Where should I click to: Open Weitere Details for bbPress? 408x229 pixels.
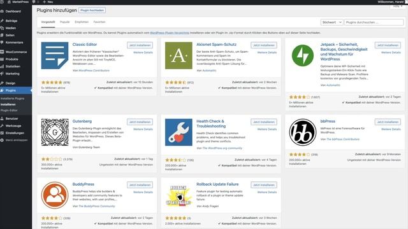391,129
